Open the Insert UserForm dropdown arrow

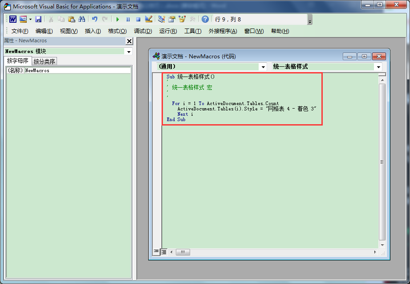[30, 19]
